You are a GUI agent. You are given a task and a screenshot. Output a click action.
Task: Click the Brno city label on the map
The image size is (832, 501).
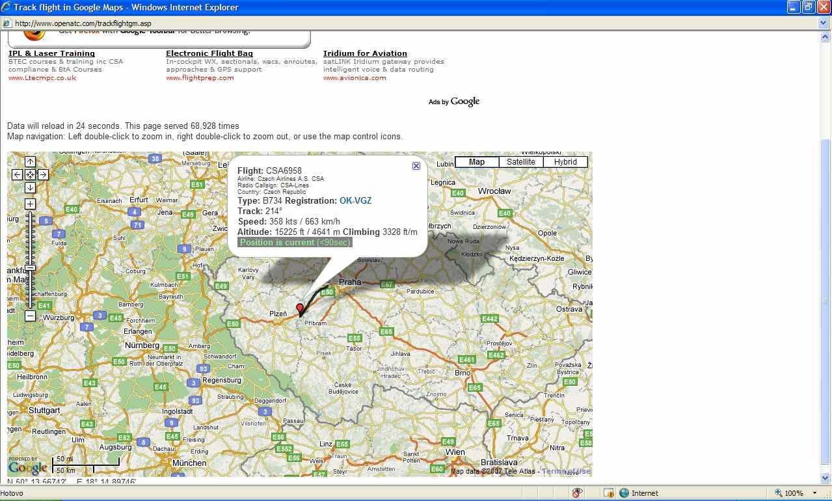click(463, 373)
